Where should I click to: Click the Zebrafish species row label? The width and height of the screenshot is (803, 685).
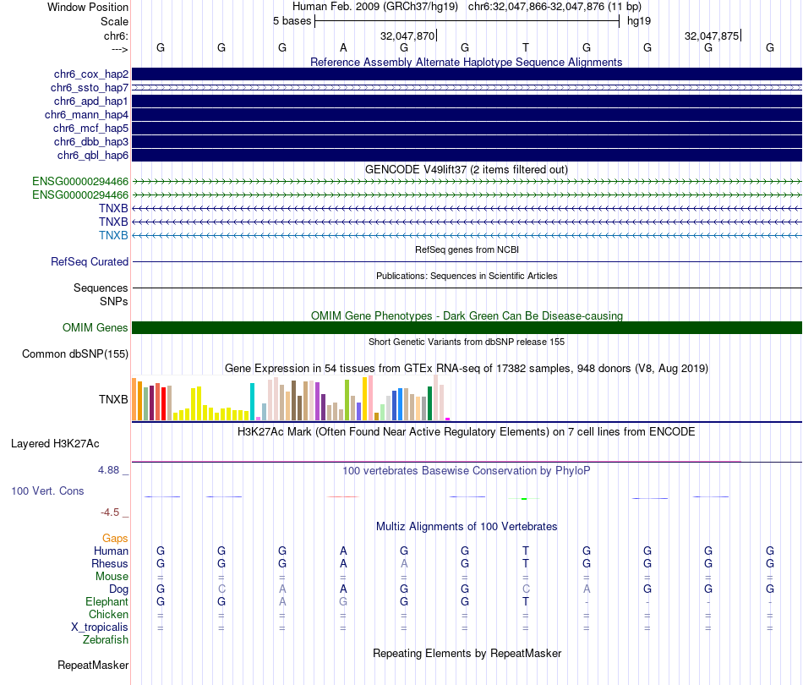click(106, 640)
